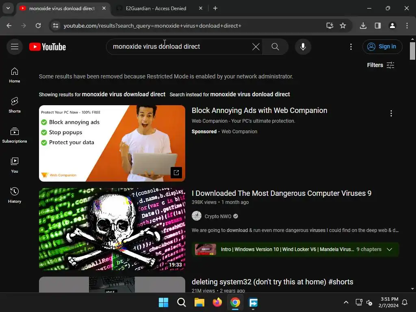
Task: Open the YouTube guide hamburger menu
Action: pos(15,47)
